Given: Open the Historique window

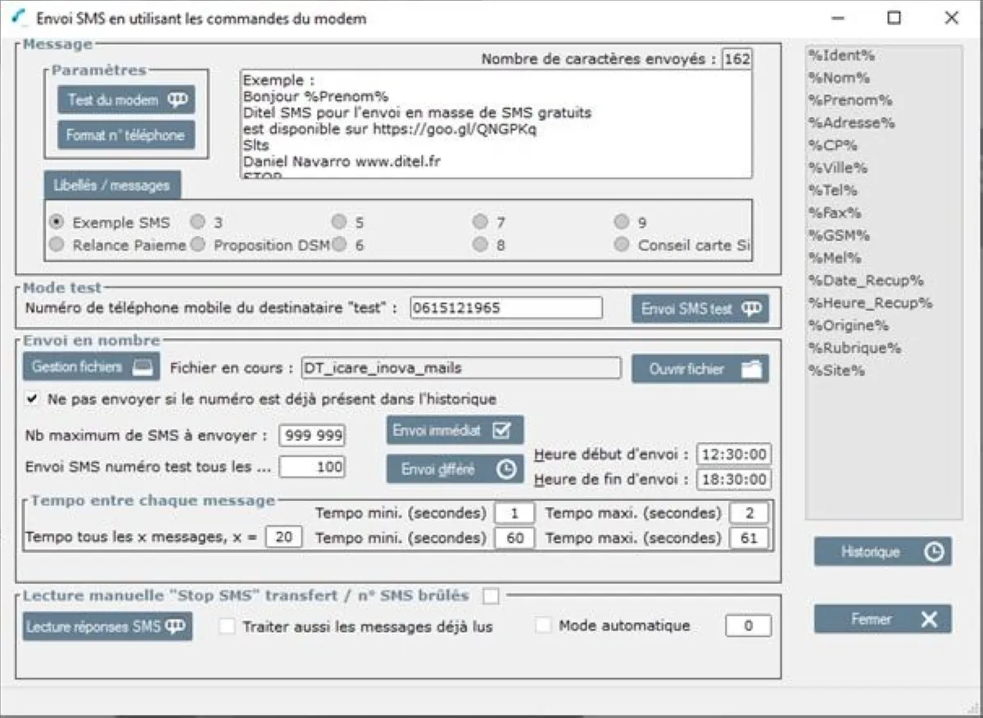Looking at the screenshot, I should tap(883, 552).
